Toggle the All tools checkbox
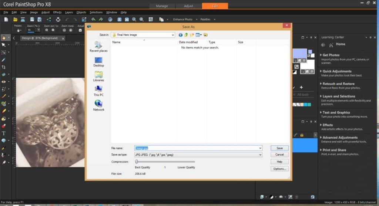The height and width of the screenshot is (206, 379). point(295,95)
